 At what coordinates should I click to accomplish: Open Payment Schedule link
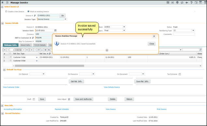[x=62, y=109]
